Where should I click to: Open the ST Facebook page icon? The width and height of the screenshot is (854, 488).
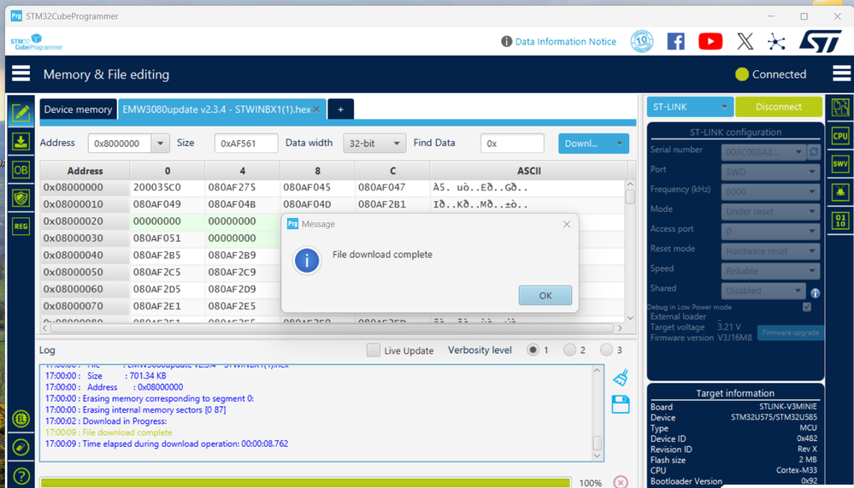point(676,41)
